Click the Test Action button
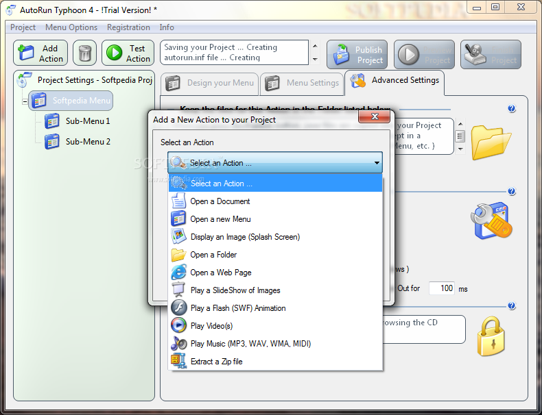This screenshot has height=415, width=542. tap(128, 53)
